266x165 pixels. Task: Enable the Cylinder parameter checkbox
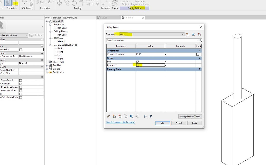point(138,65)
